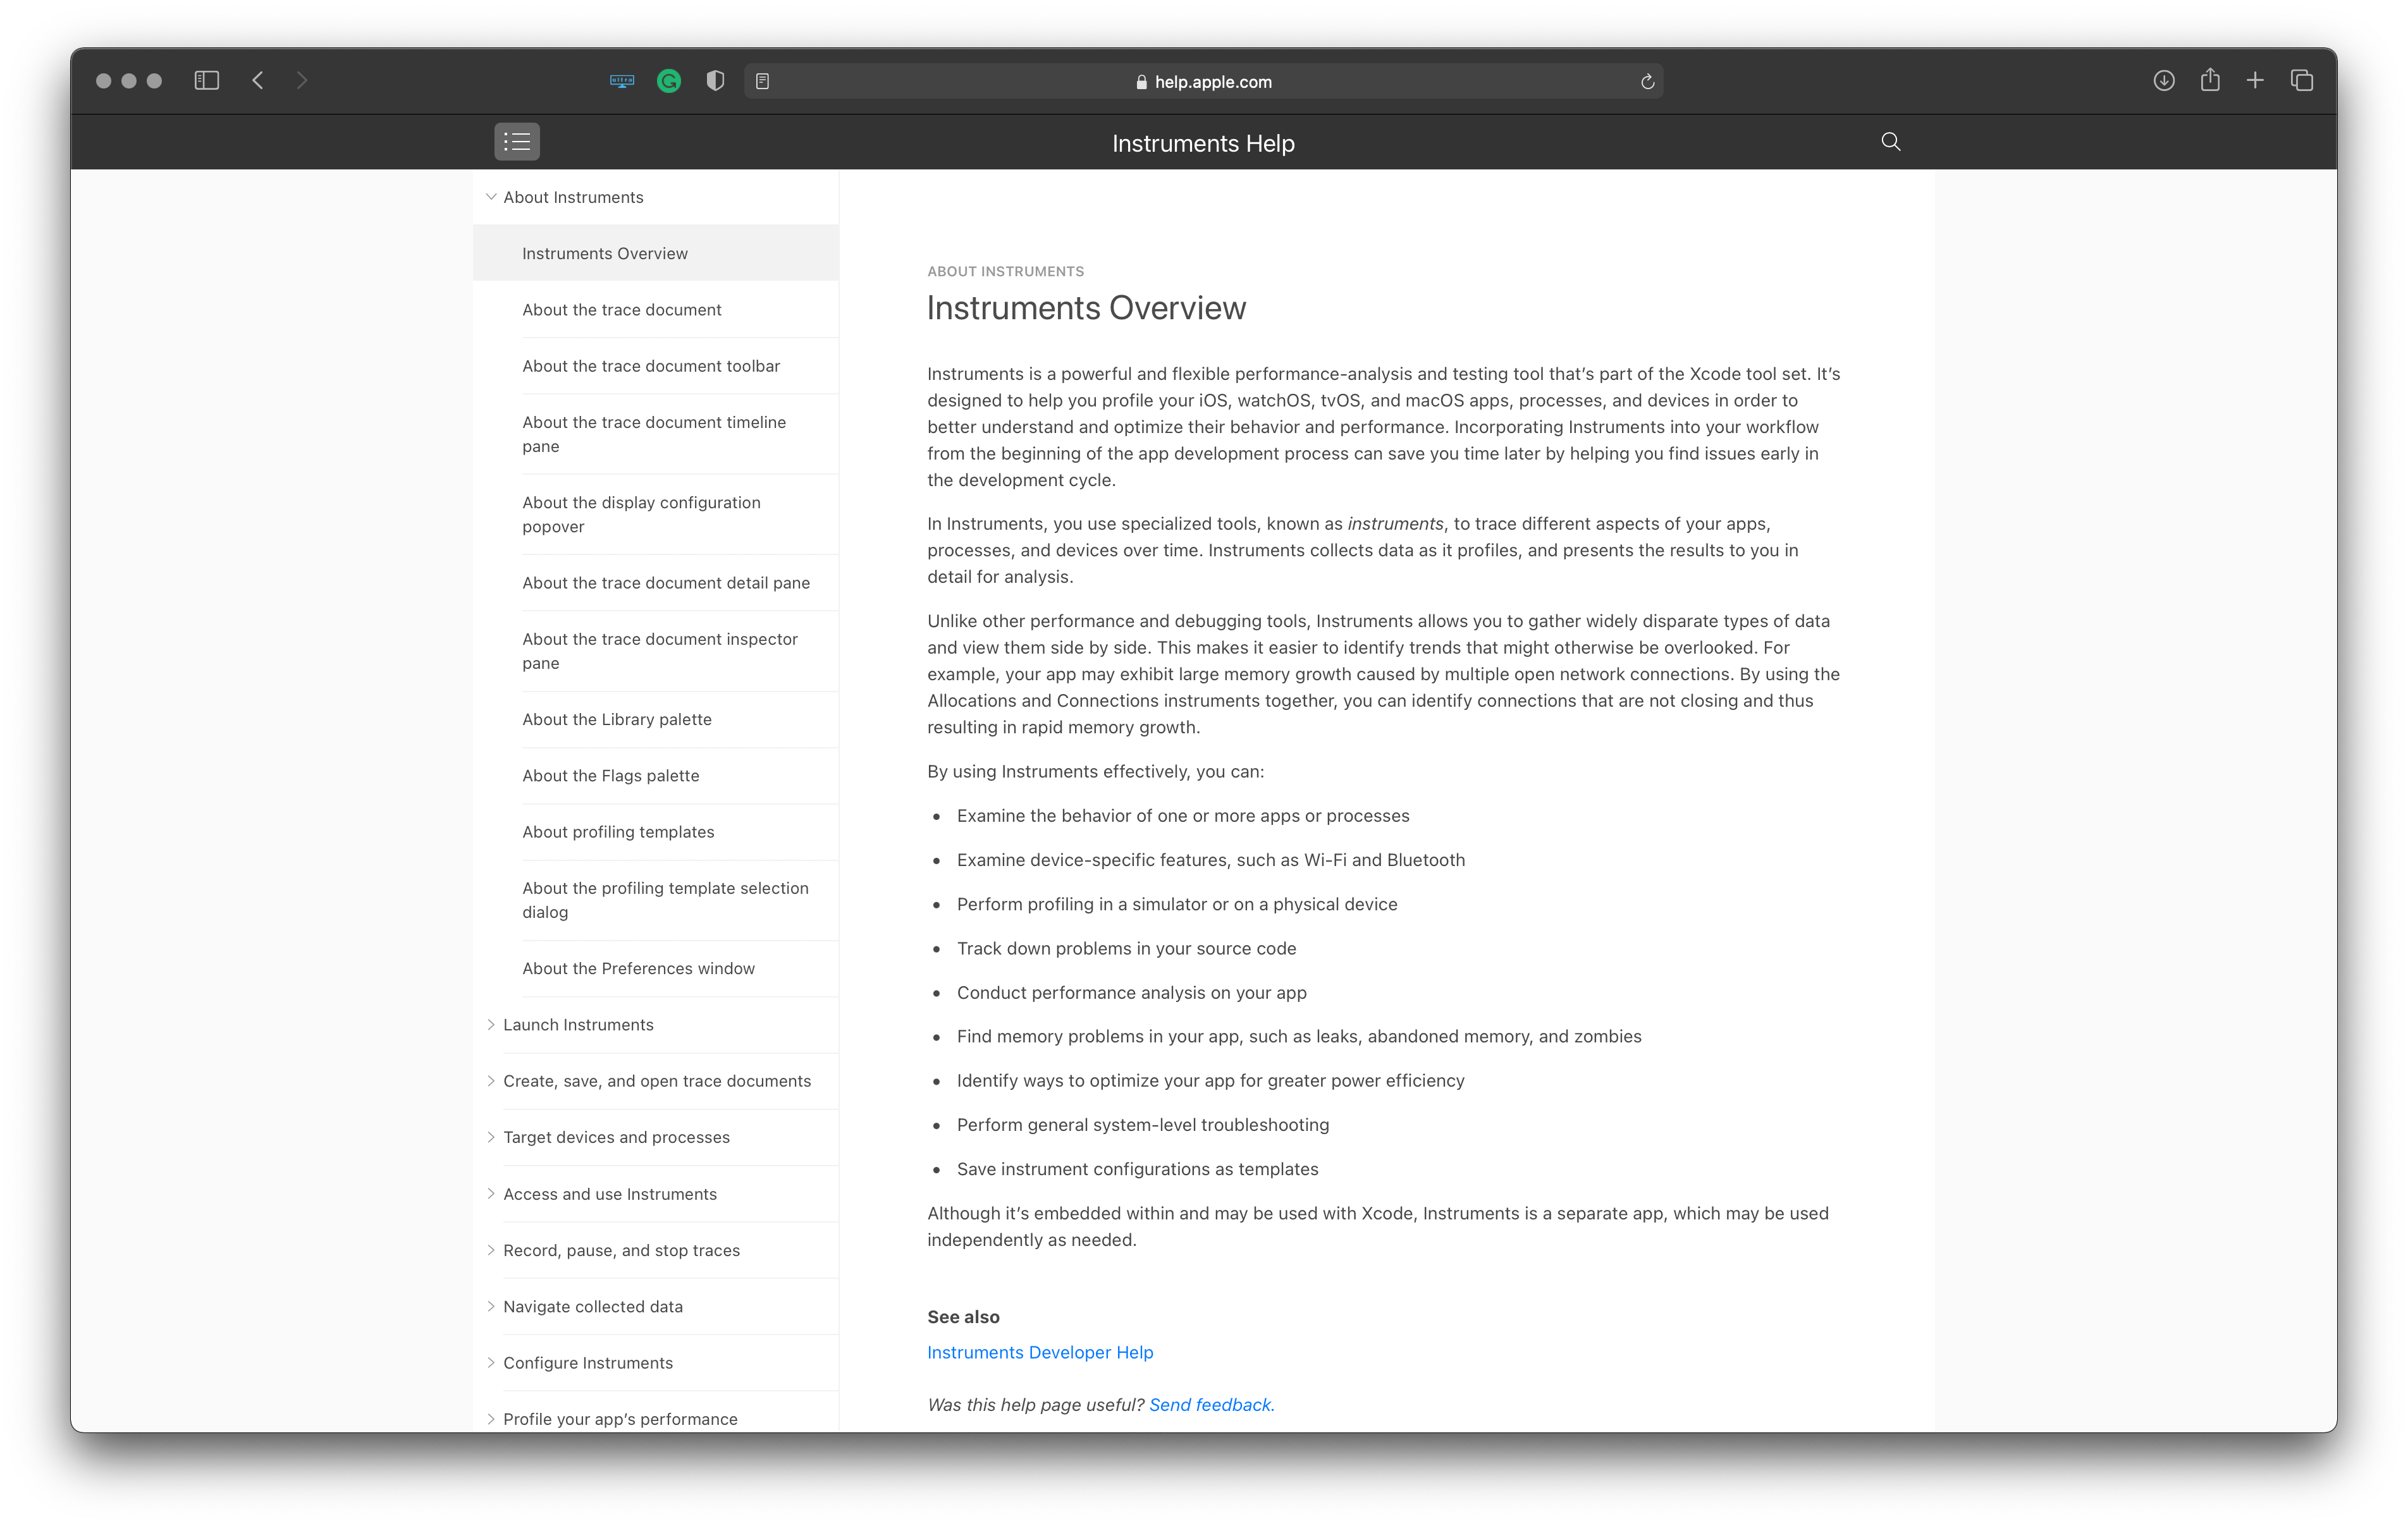Show Safari downloads
The image size is (2408, 1526).
[2164, 81]
